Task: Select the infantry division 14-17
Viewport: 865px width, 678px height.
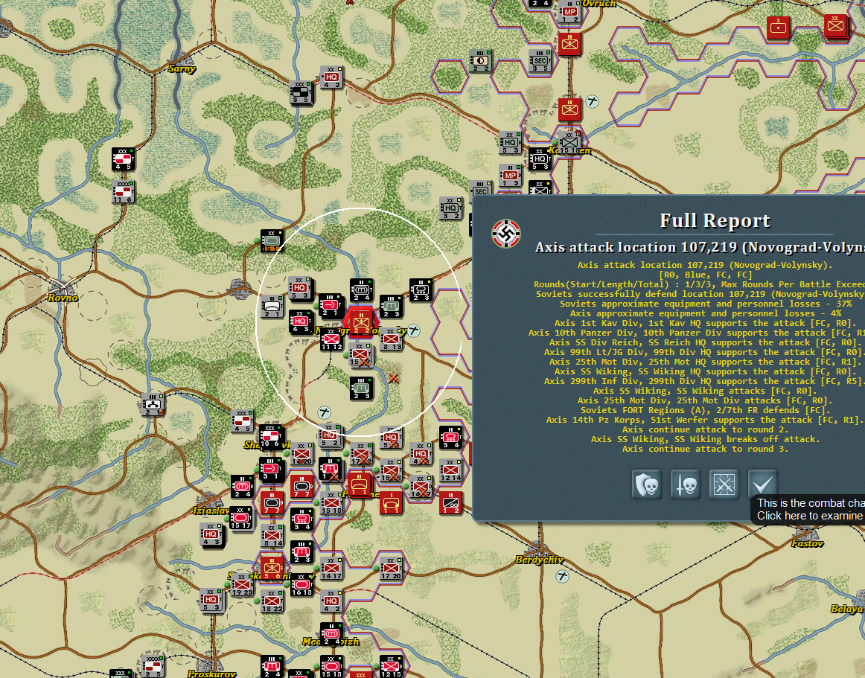Action: click(x=331, y=568)
